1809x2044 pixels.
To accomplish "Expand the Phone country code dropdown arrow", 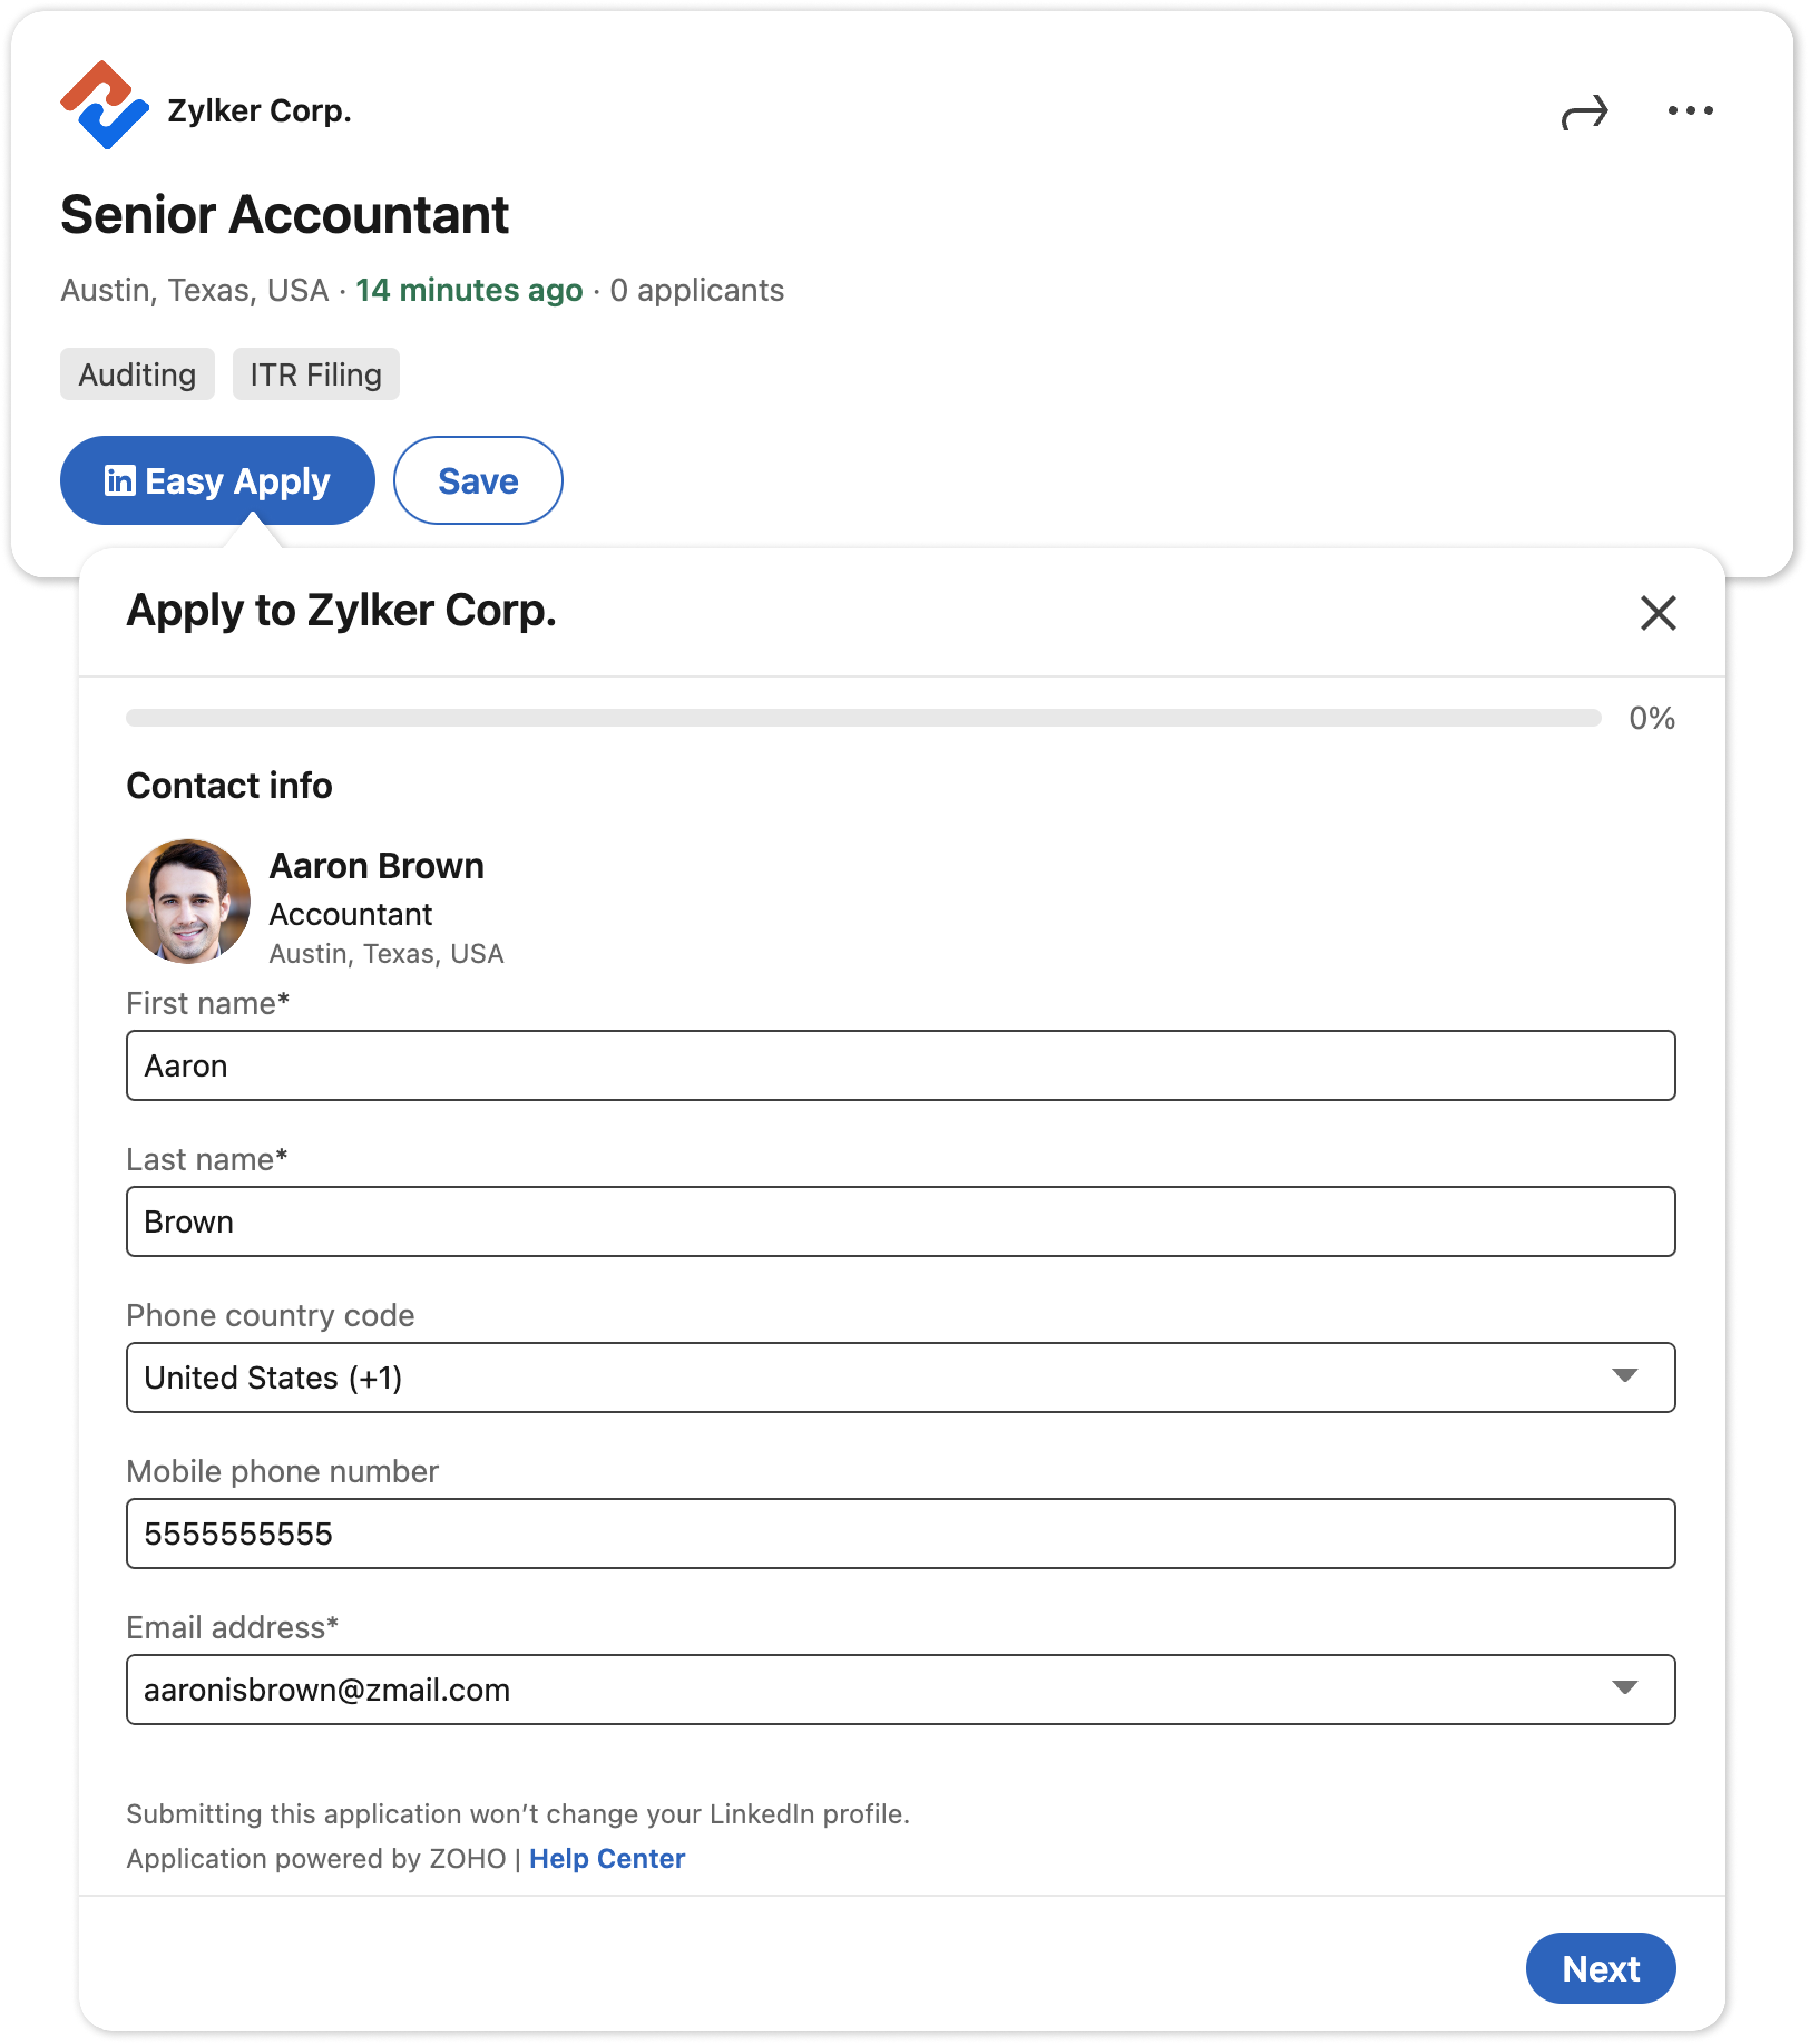I will (1625, 1377).
